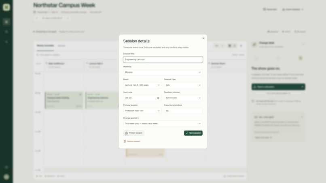The width and height of the screenshot is (326, 183).
Task: Open the Room dropdown showing Lecture Hall A
Action: [x=142, y=85]
